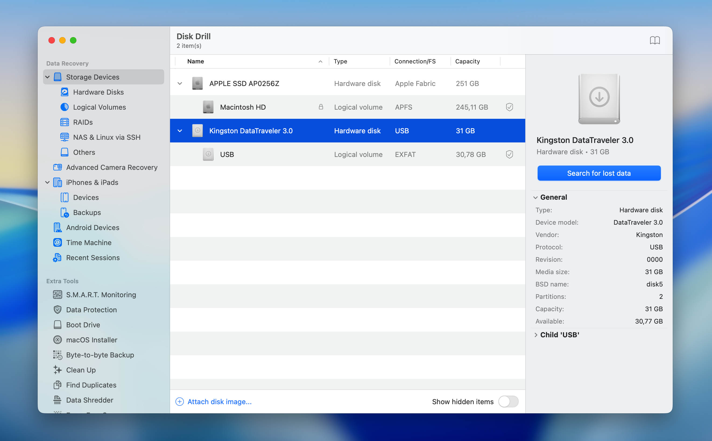Collapse the Kingston DataTraveler 3.0 row
712x441 pixels.
(x=180, y=131)
